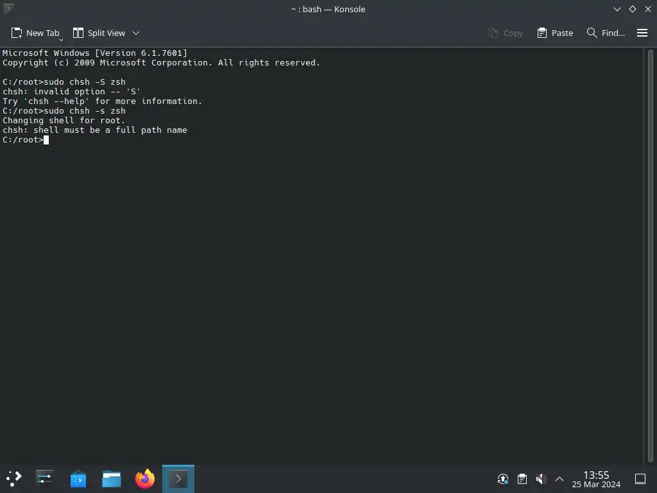Viewport: 657px width, 493px height.
Task: Click the Konsole window icon in the title bar
Action: pos(8,8)
